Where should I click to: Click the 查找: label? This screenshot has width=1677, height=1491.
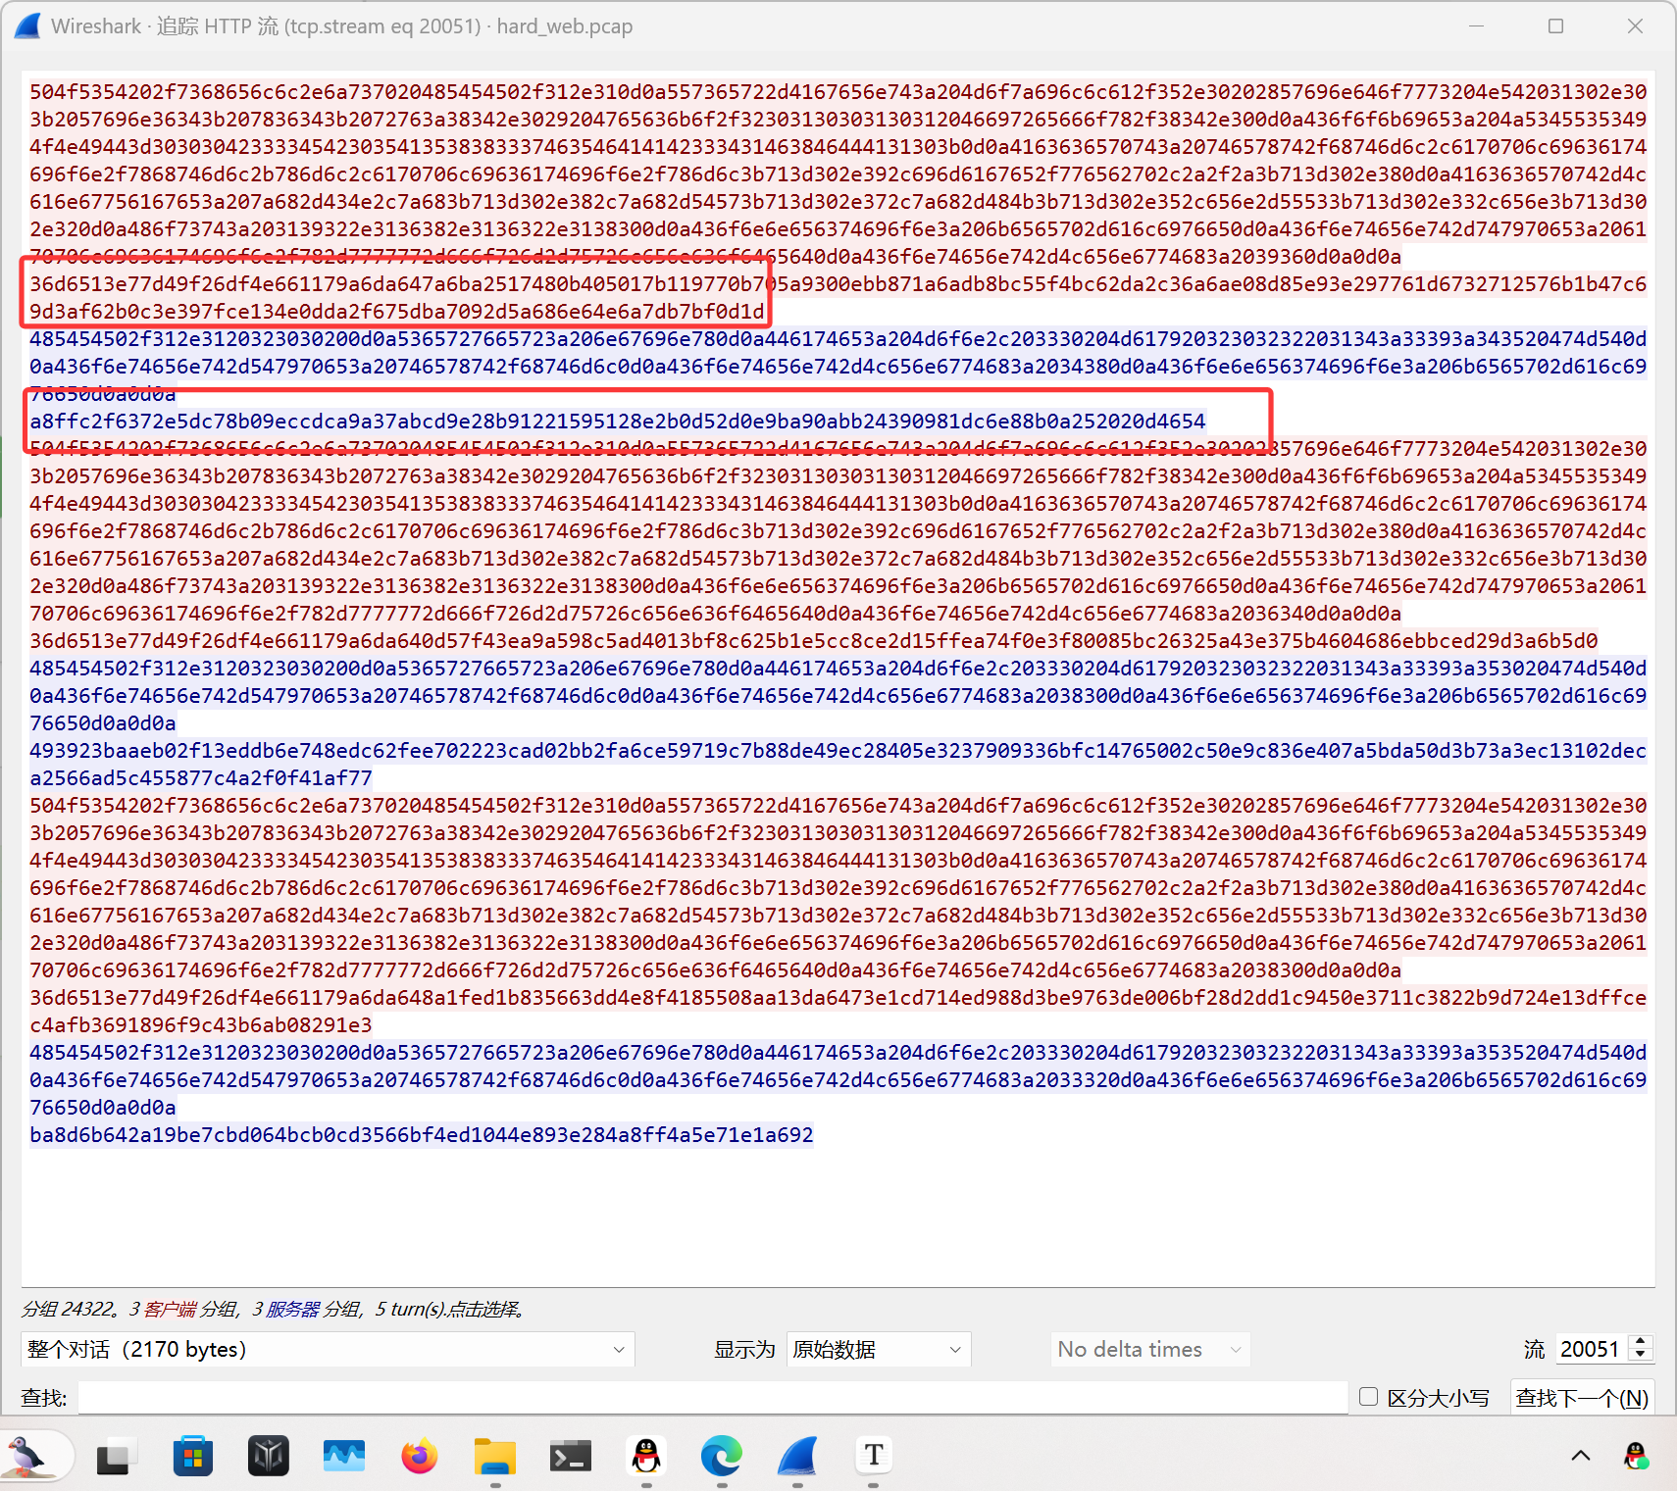tap(44, 1398)
